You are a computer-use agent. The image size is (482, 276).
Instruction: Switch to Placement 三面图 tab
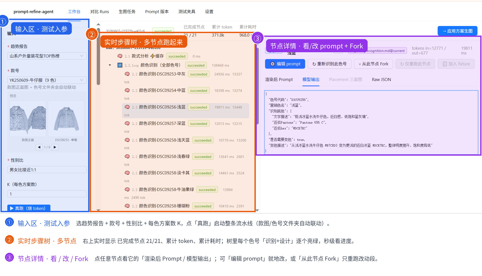tap(345, 79)
